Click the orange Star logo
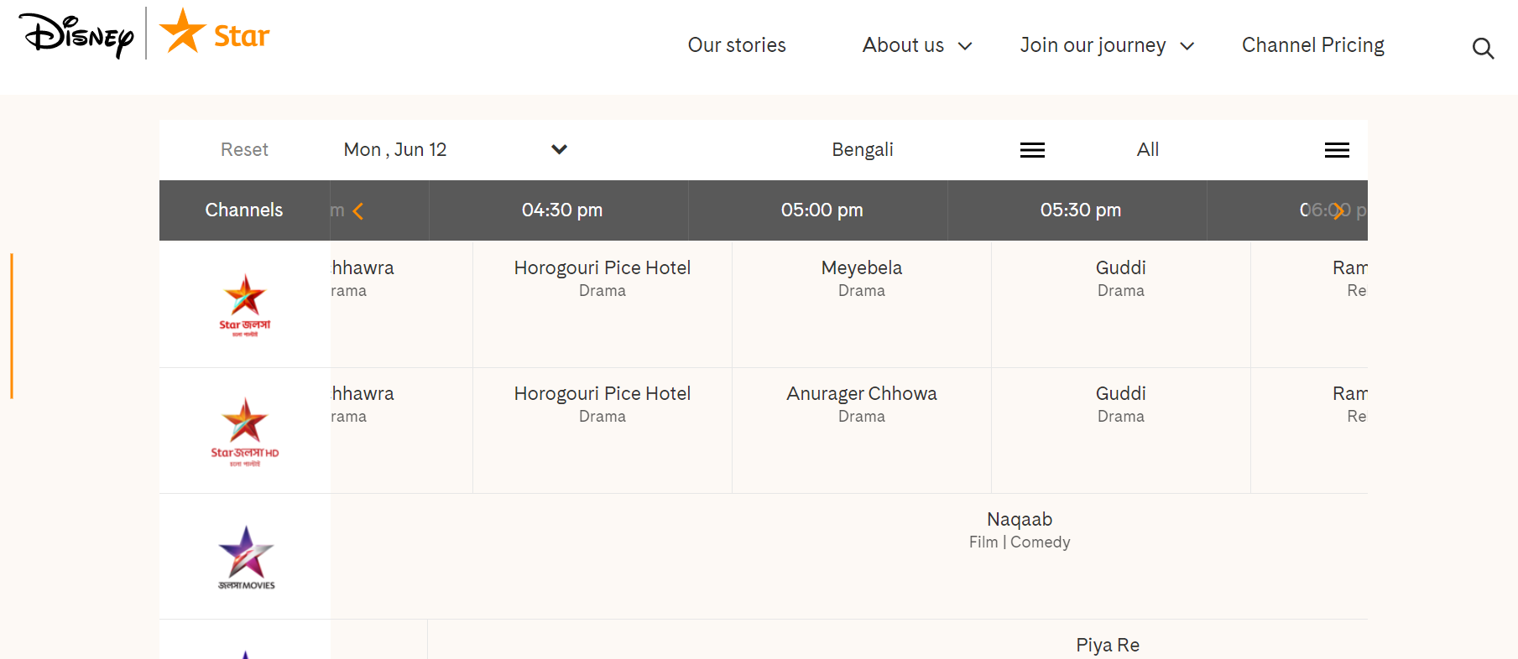This screenshot has width=1518, height=659. coord(215,34)
